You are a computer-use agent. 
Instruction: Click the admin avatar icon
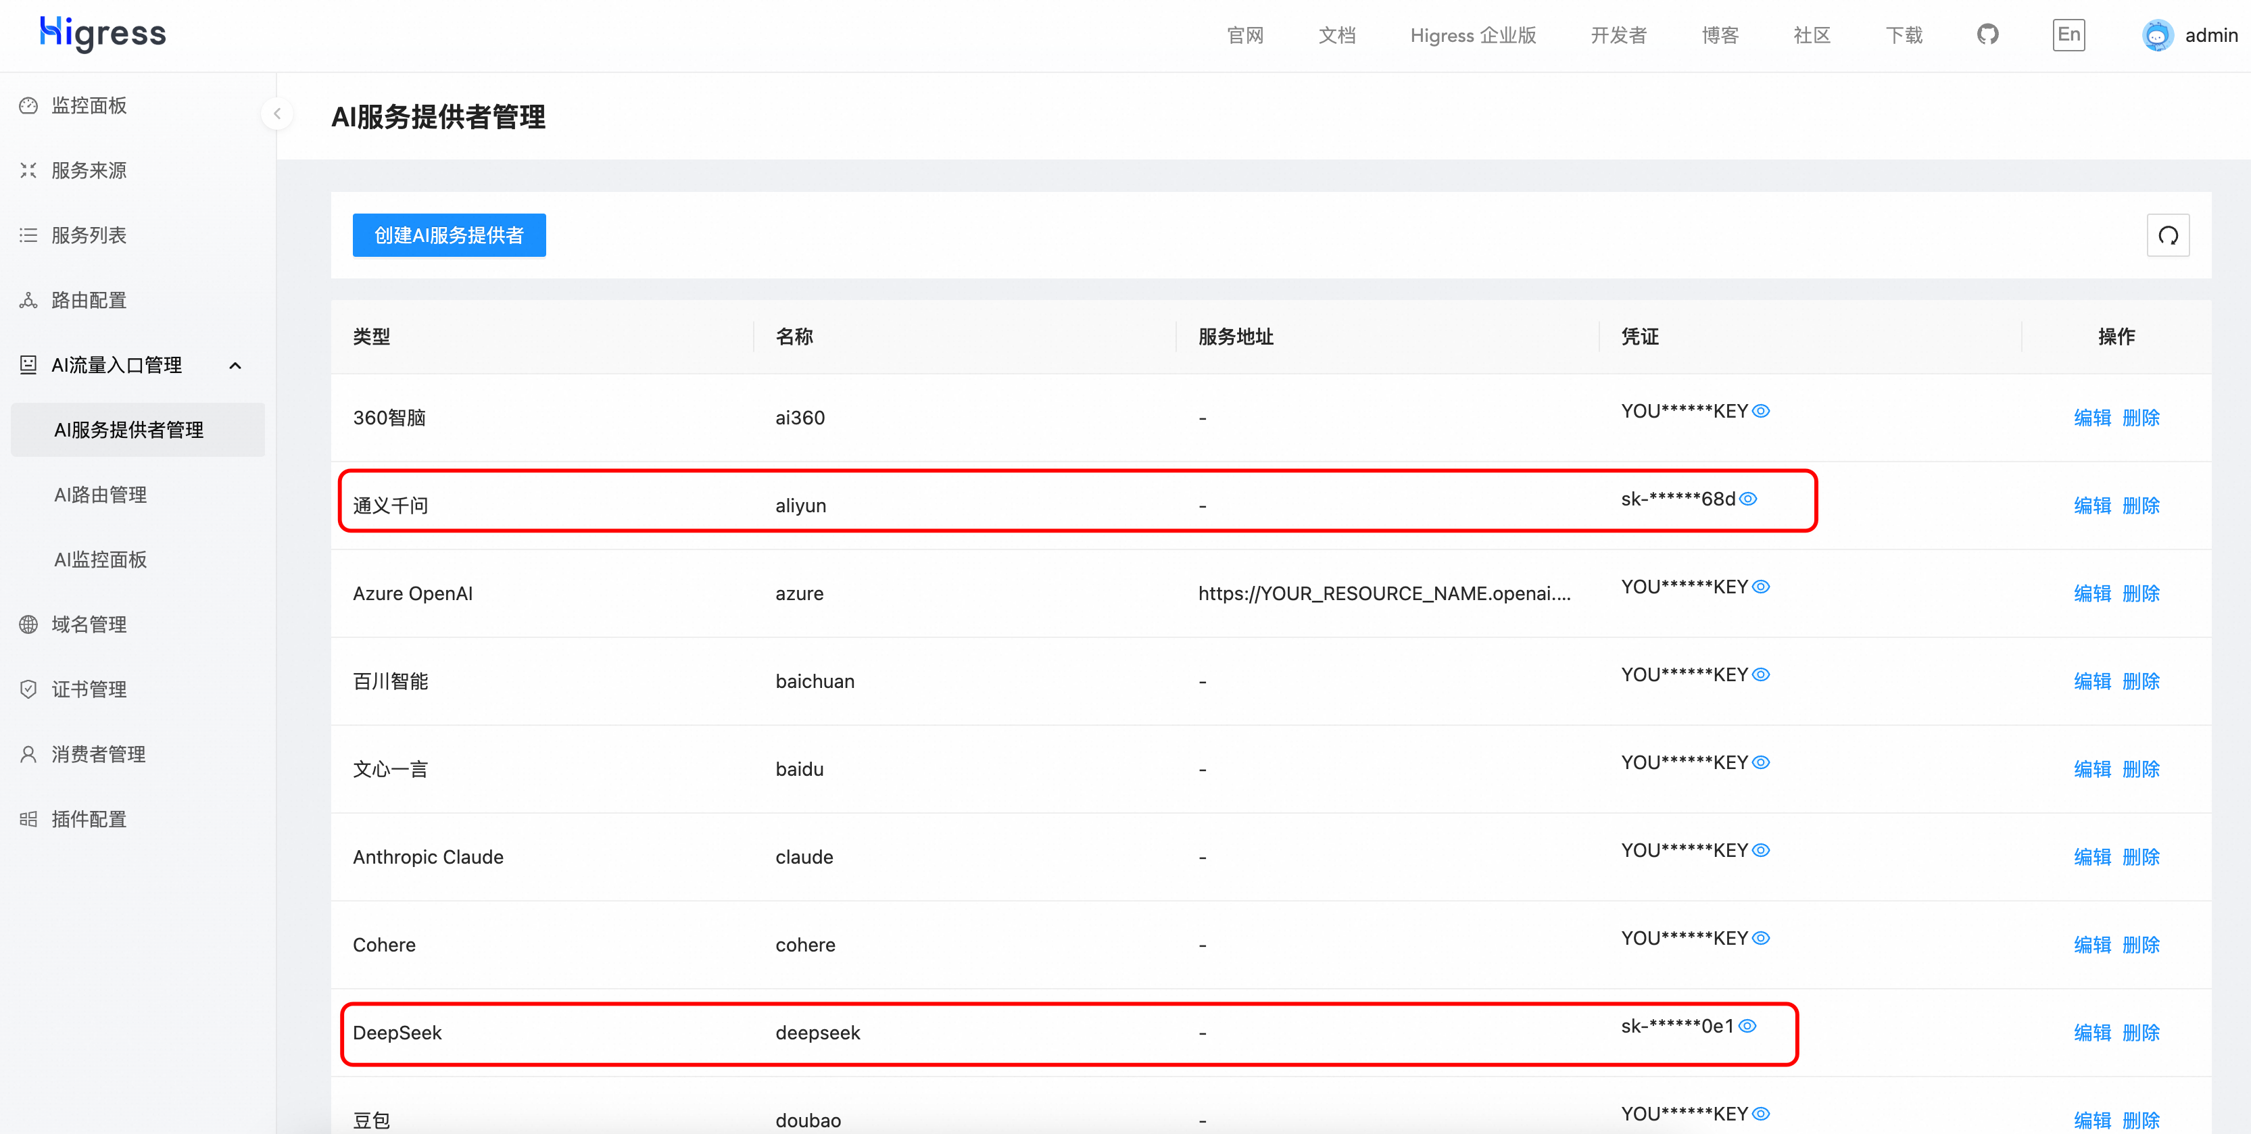(x=2156, y=35)
